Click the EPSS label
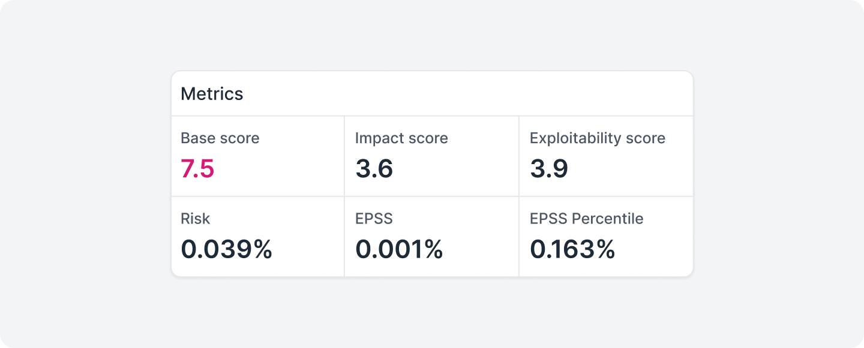Viewport: 864px width, 348px height. tap(374, 219)
